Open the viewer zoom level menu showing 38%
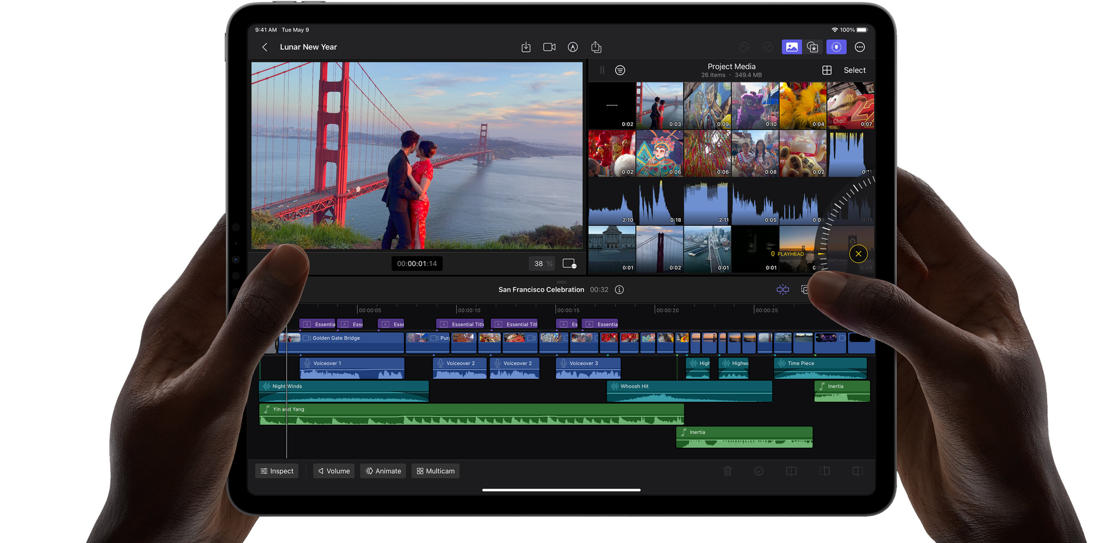Viewport: 1120px width, 543px height. 541,263
